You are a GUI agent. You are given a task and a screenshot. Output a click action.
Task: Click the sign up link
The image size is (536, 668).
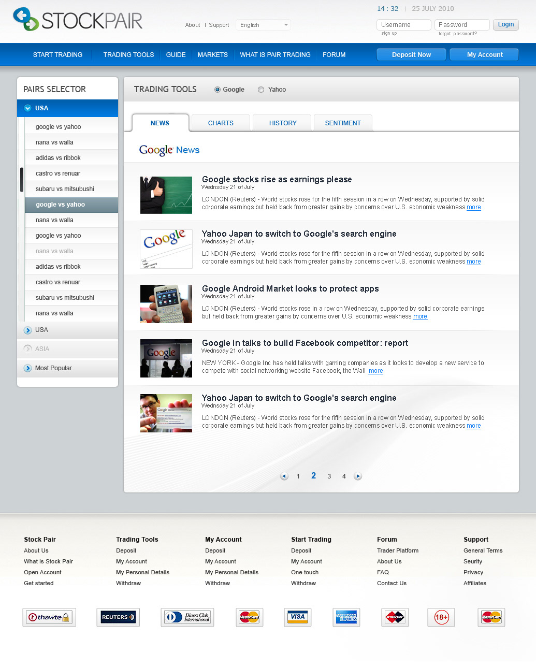point(389,34)
